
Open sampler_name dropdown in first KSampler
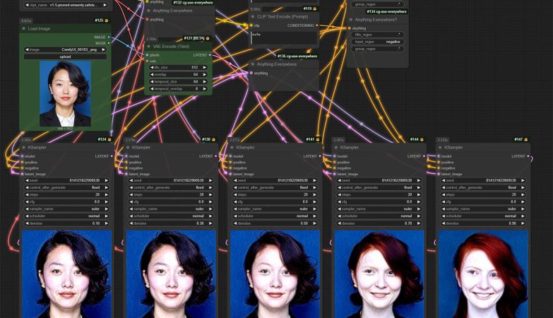66,208
